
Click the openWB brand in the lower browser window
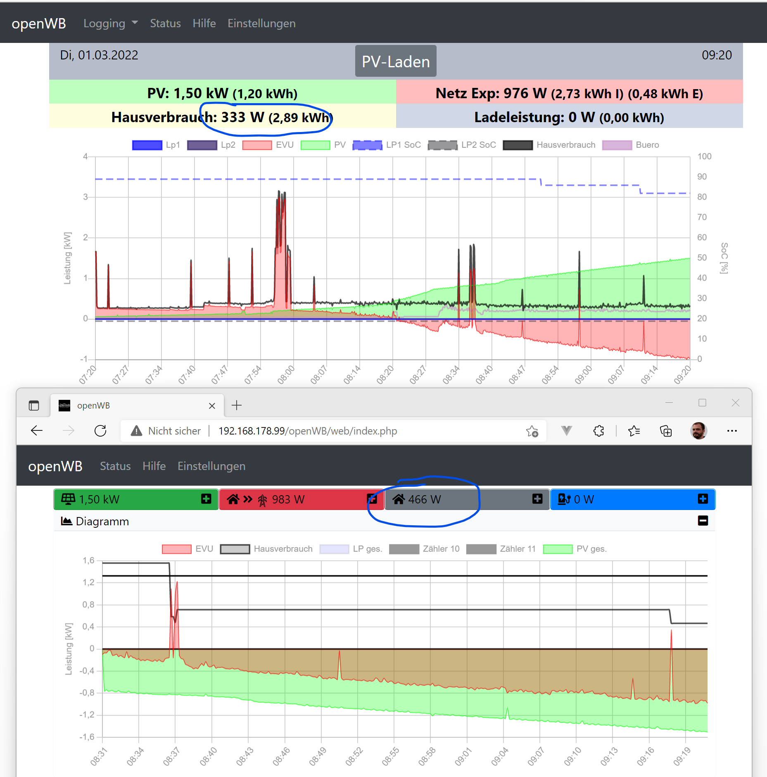coord(55,466)
